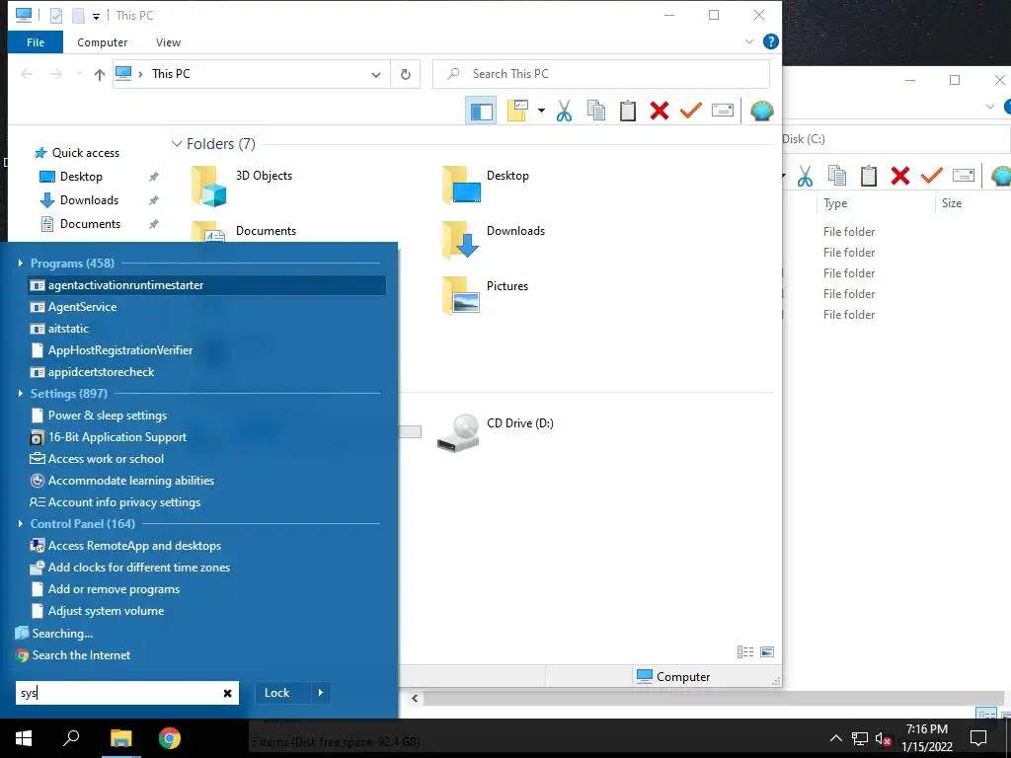Switch to large icons view in status bar
This screenshot has height=758, width=1011.
point(767,652)
